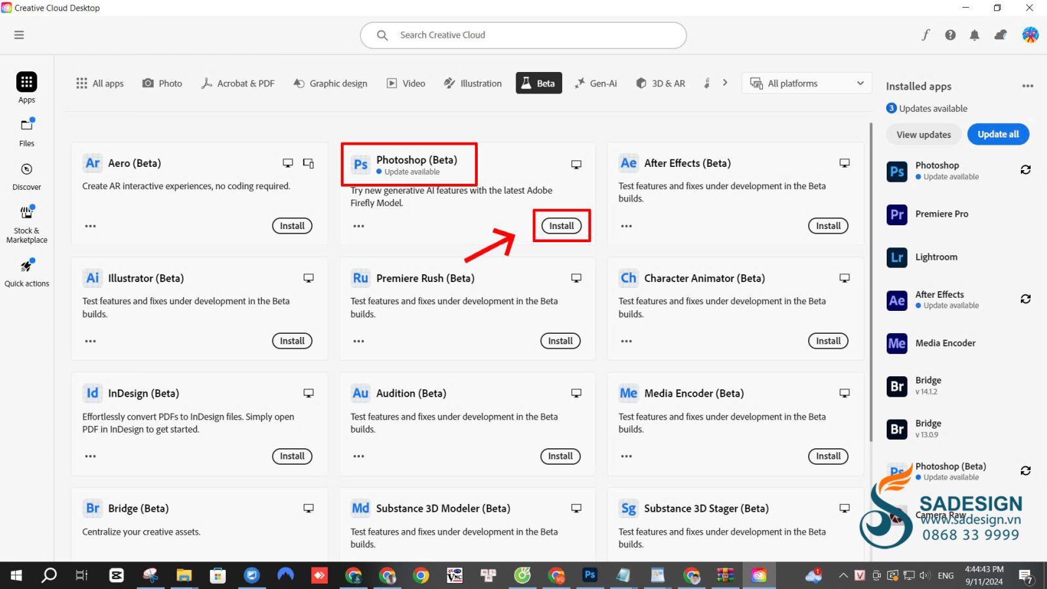Open the Windows clock and date
The image size is (1047, 589).
pyautogui.click(x=984, y=575)
